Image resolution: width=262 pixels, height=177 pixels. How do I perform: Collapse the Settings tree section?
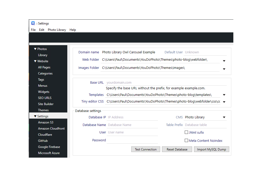pyautogui.click(x=35, y=116)
